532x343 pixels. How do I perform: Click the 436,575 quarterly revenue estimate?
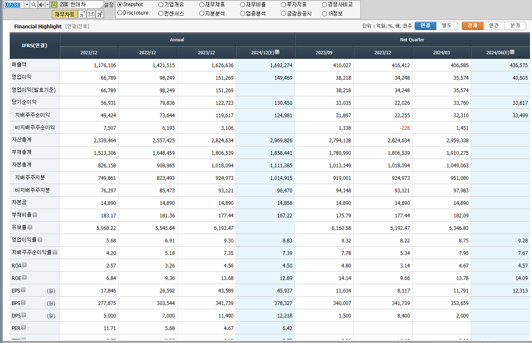pos(519,66)
